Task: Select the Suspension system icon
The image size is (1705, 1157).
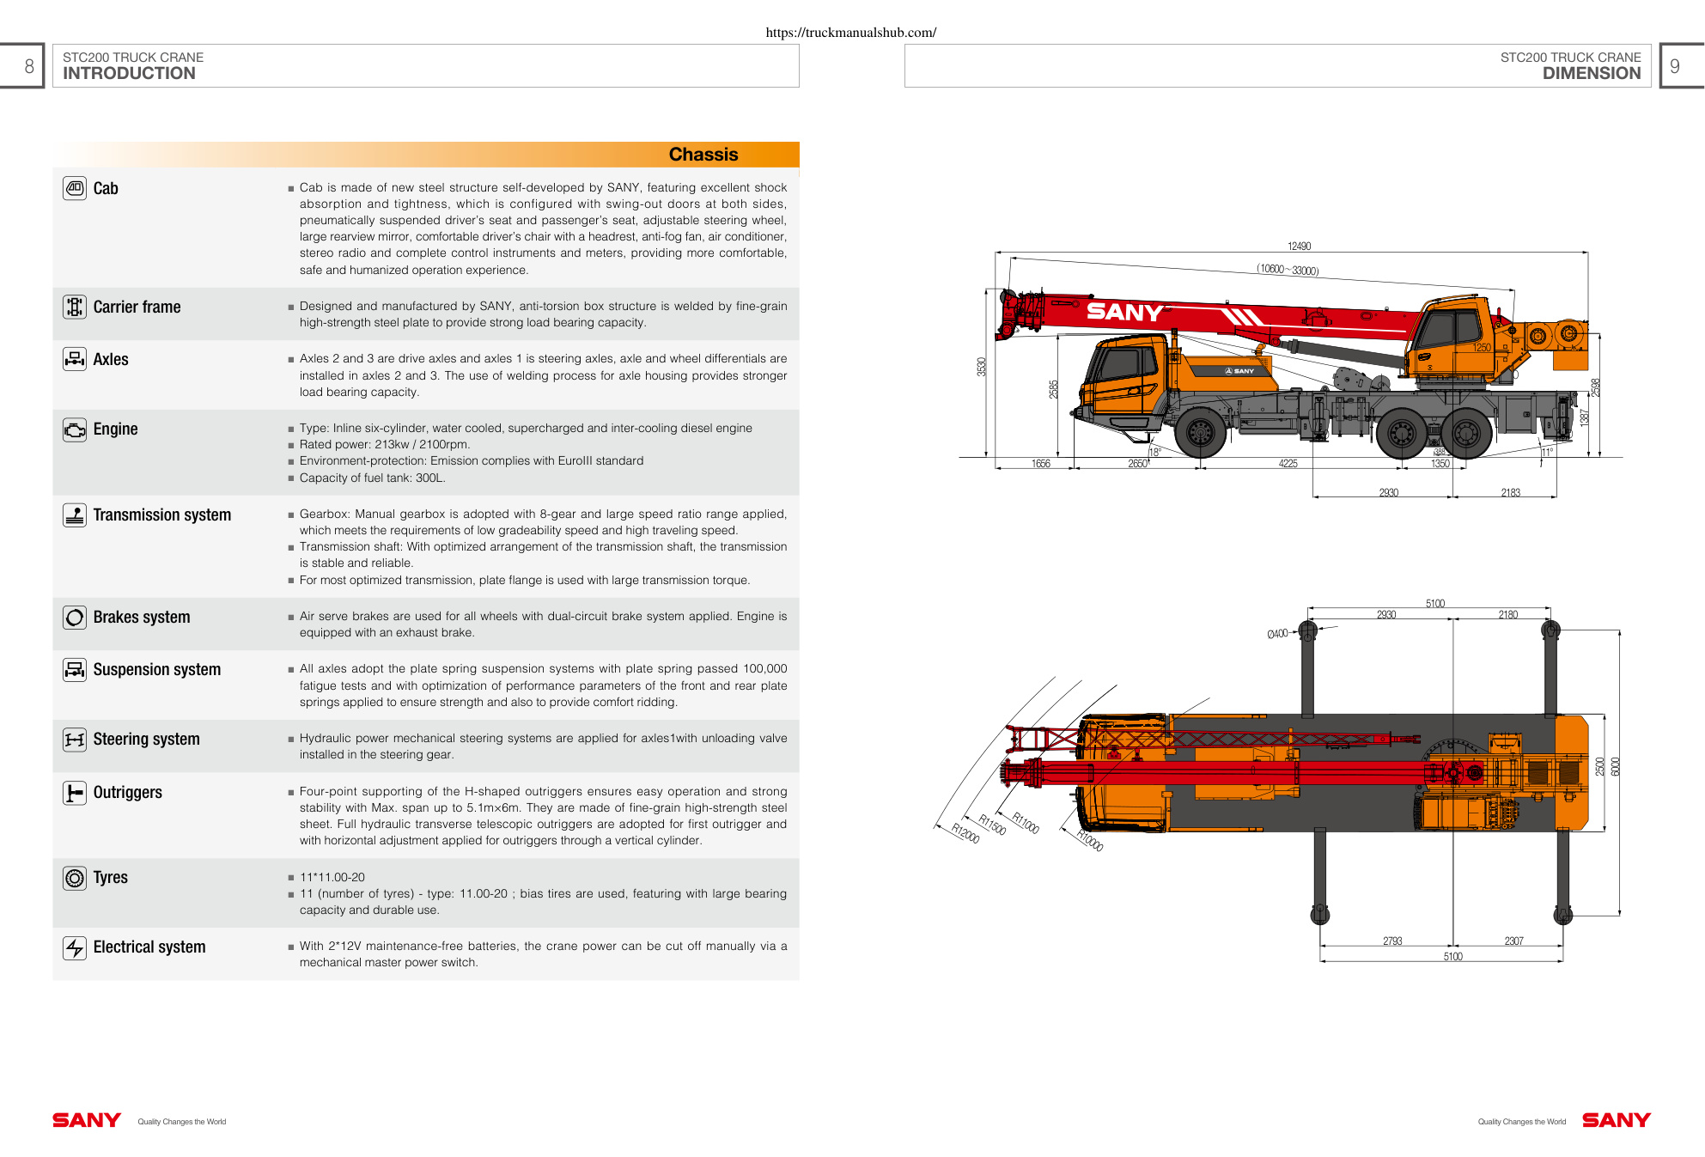Action: (x=75, y=670)
